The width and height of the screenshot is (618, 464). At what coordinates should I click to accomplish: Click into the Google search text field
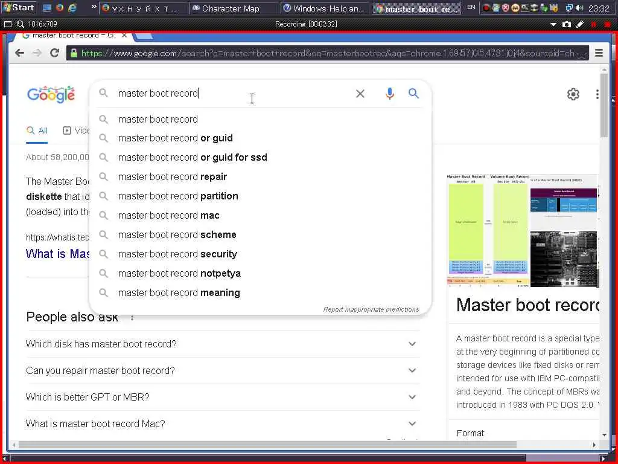232,94
